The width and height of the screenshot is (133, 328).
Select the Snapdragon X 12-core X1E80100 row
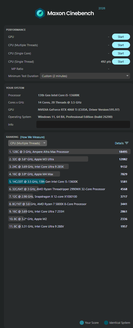coord(69,197)
